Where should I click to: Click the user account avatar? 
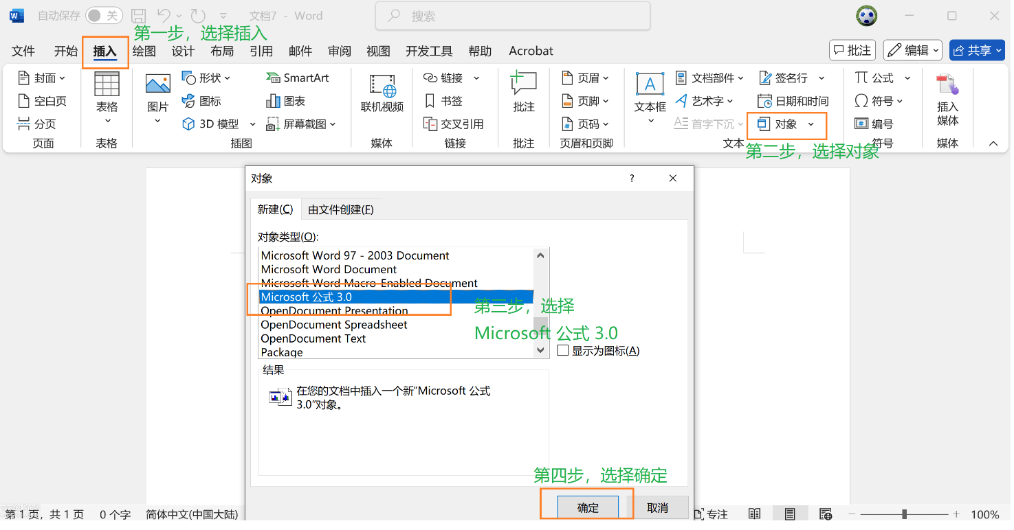[866, 16]
